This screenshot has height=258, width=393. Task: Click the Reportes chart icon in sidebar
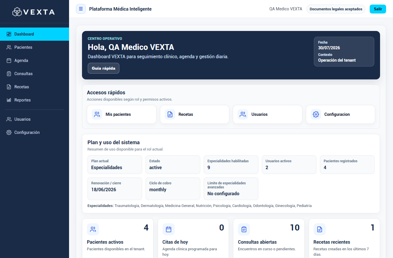pos(9,100)
